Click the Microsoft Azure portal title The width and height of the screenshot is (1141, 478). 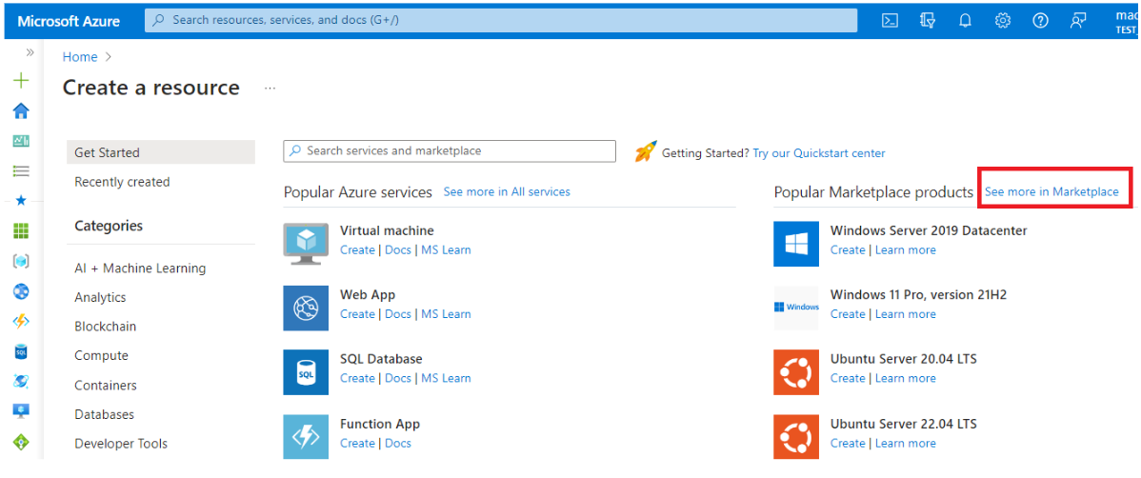(x=70, y=20)
